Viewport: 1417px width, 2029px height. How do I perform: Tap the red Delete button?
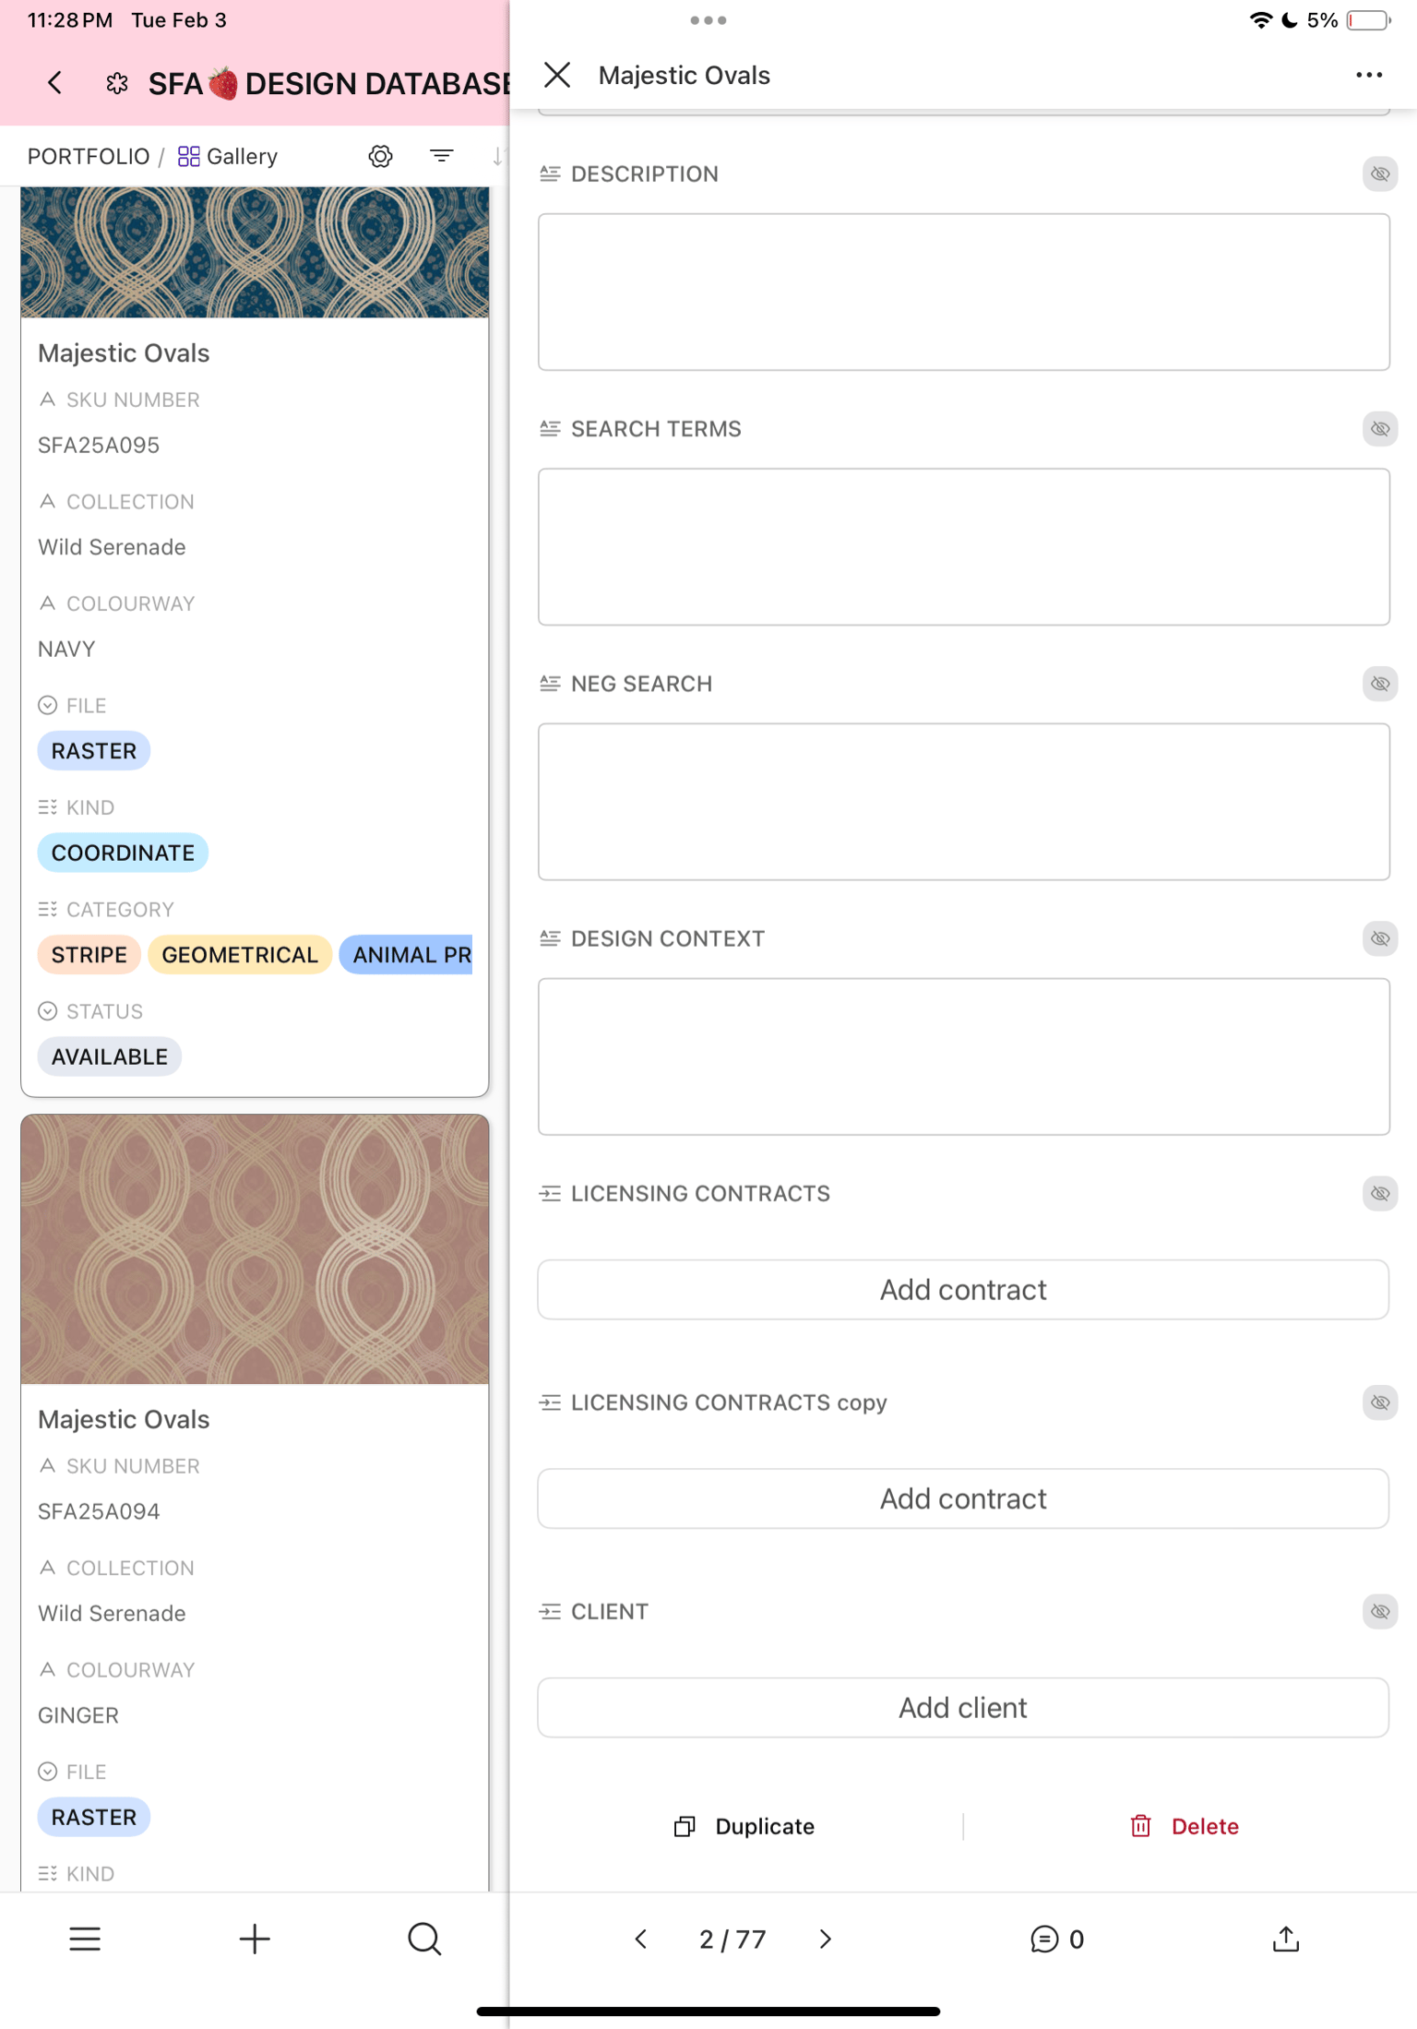(x=1185, y=1826)
